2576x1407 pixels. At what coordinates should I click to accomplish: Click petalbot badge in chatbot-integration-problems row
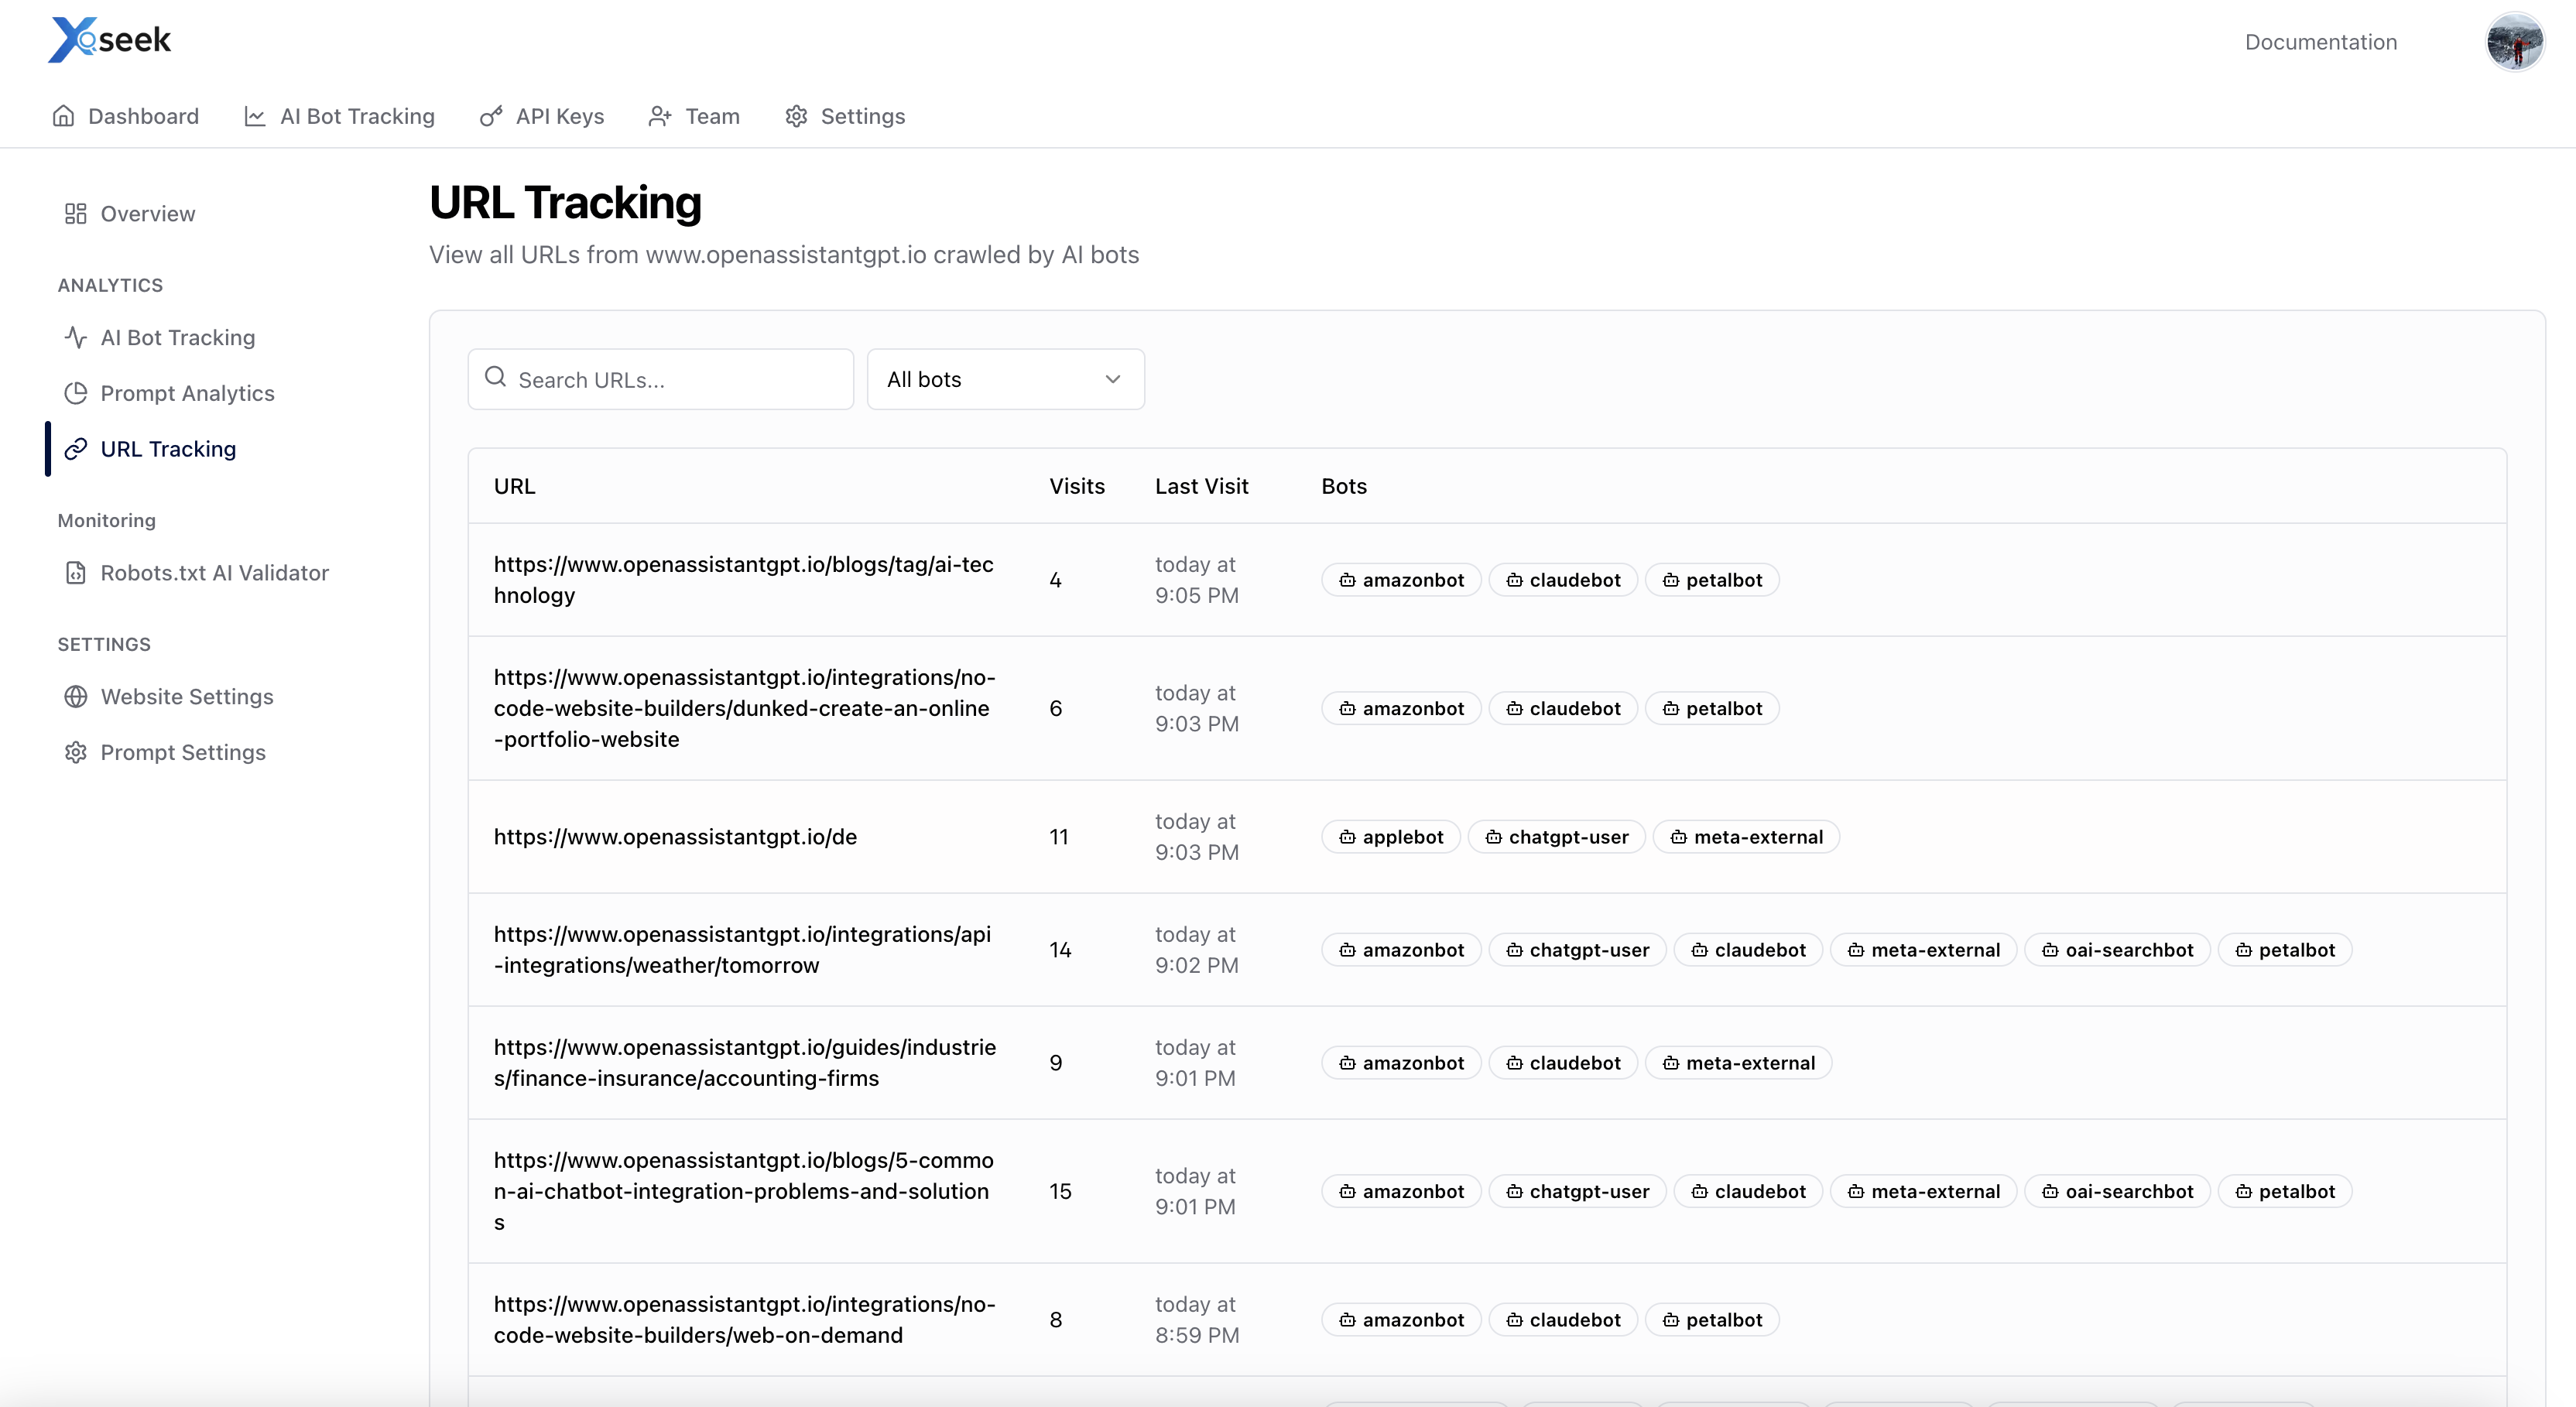2284,1191
